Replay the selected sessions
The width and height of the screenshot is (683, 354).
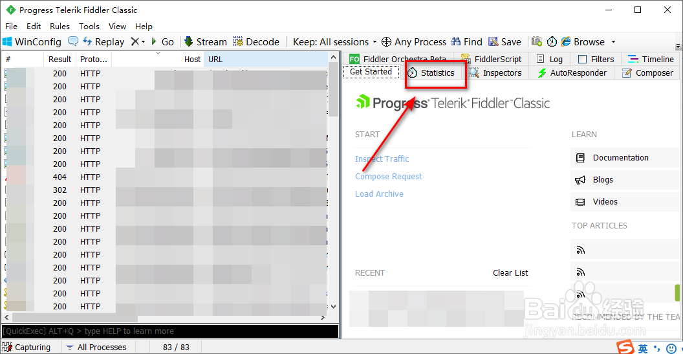[x=103, y=42]
